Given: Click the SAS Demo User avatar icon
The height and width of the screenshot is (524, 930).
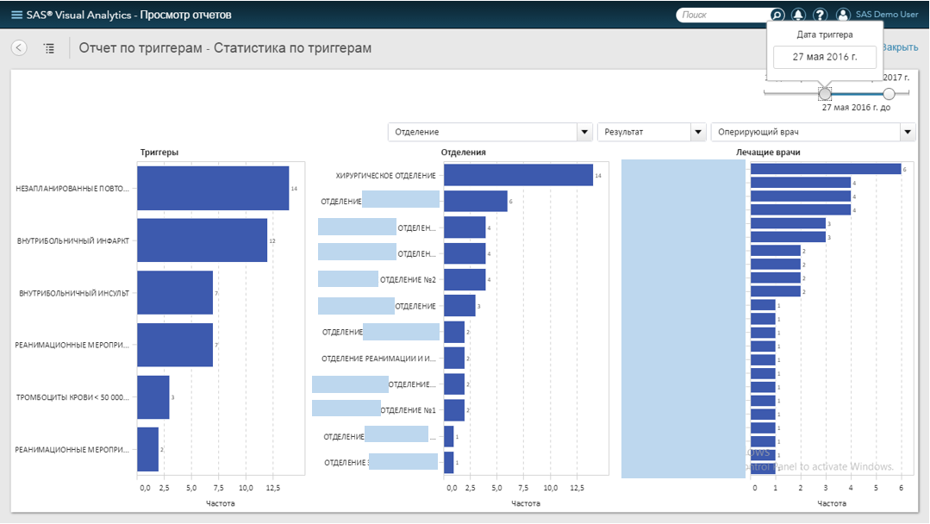Looking at the screenshot, I should click(843, 15).
